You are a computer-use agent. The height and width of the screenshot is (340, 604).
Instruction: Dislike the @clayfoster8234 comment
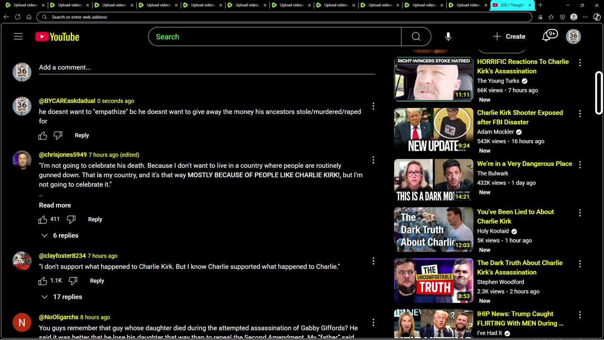tap(73, 281)
